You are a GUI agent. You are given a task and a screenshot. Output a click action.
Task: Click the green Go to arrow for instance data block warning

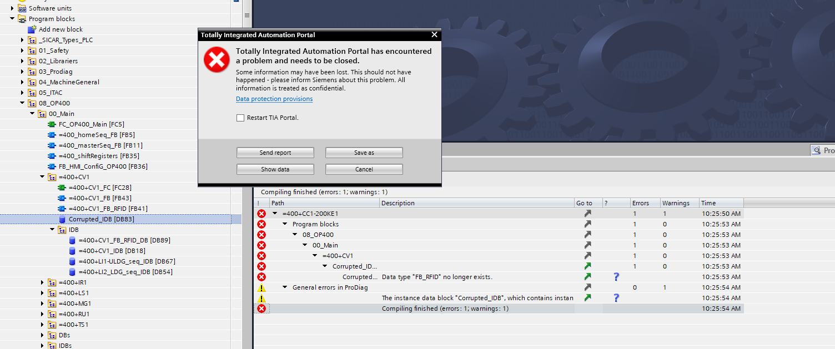click(588, 298)
